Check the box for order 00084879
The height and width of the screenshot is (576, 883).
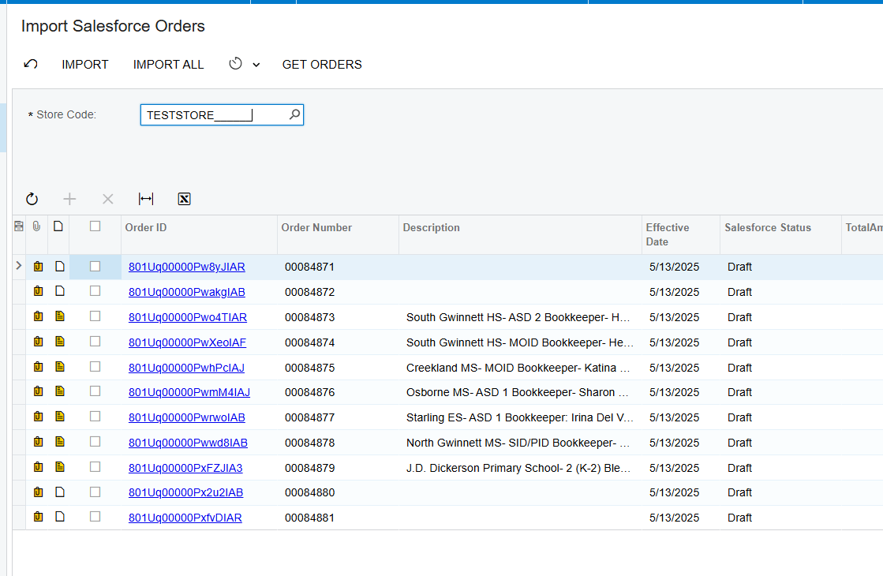(95, 467)
